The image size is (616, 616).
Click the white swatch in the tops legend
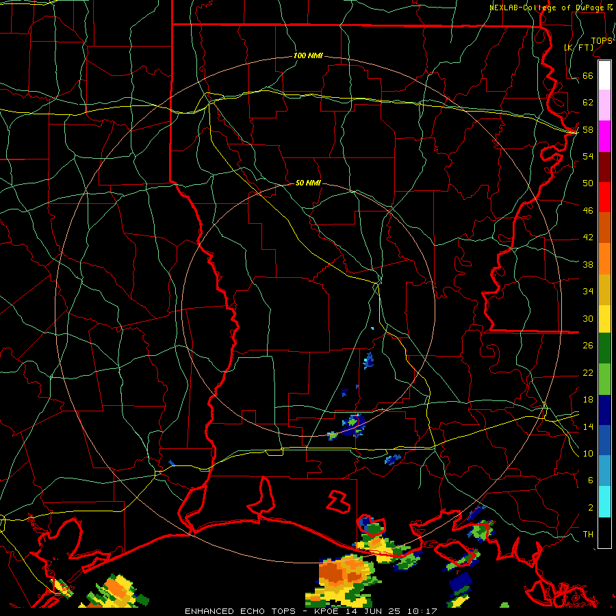[x=604, y=75]
